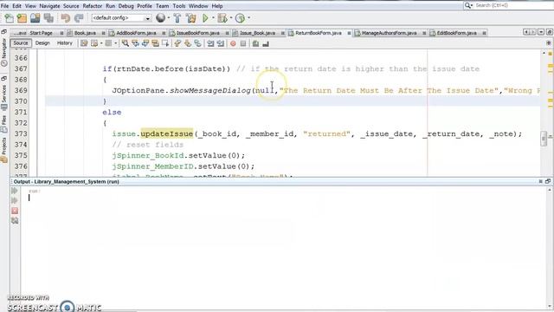Open the Help menu
This screenshot has width=554, height=312.
pos(217,6)
